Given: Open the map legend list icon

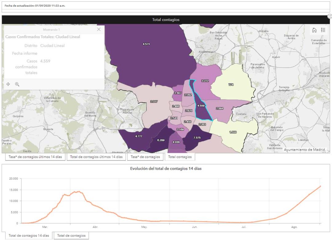Looking at the screenshot, I should (323, 30).
